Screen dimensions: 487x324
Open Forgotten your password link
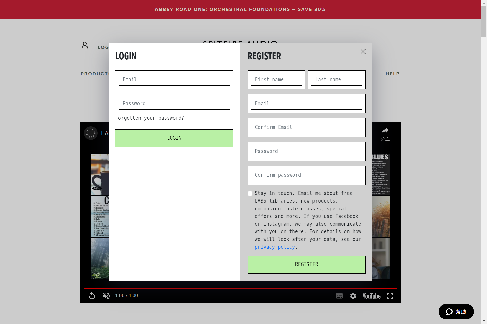coord(150,118)
